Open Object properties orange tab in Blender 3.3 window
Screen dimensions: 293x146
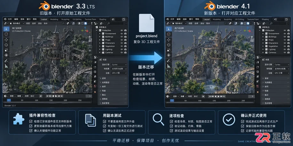tap(95, 92)
